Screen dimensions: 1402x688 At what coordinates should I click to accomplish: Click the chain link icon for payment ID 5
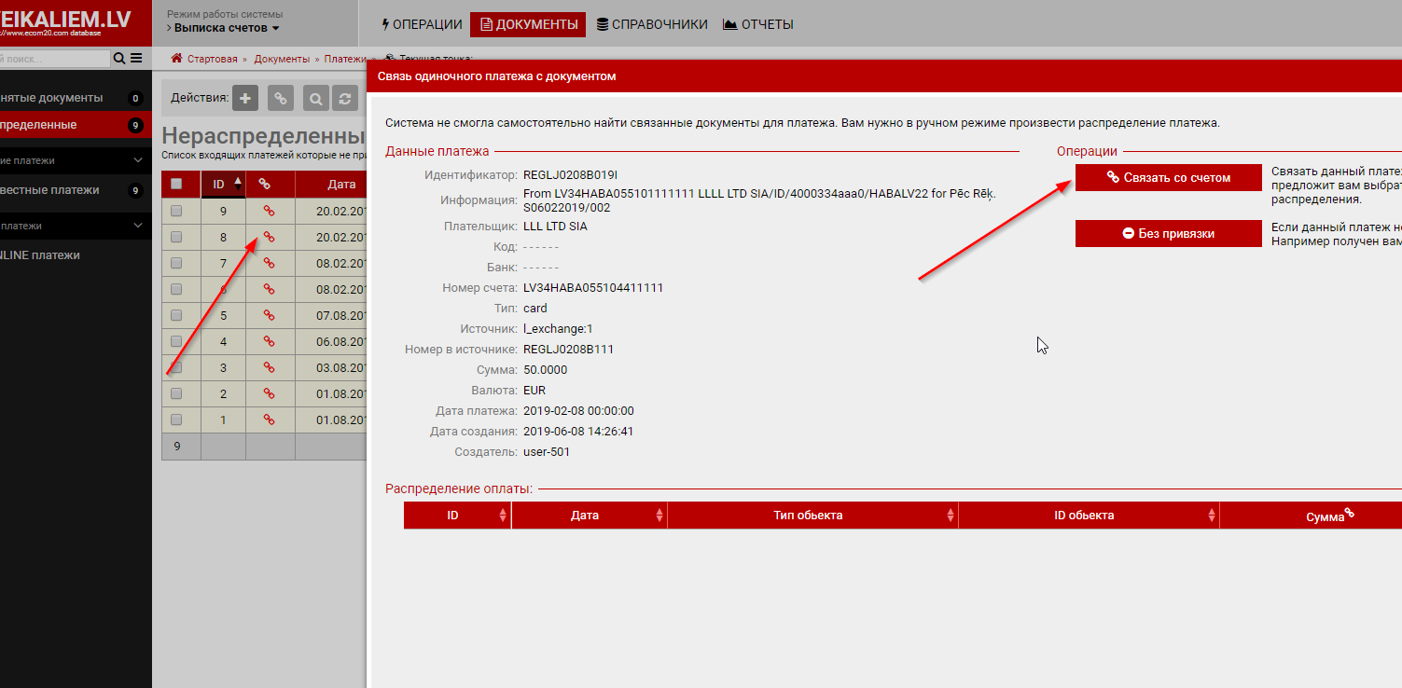269,315
